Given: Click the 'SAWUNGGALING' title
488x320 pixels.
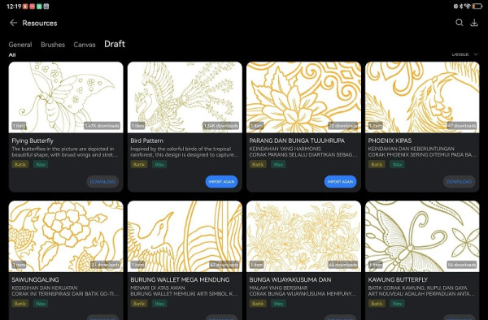Looking at the screenshot, I should click(35, 279).
